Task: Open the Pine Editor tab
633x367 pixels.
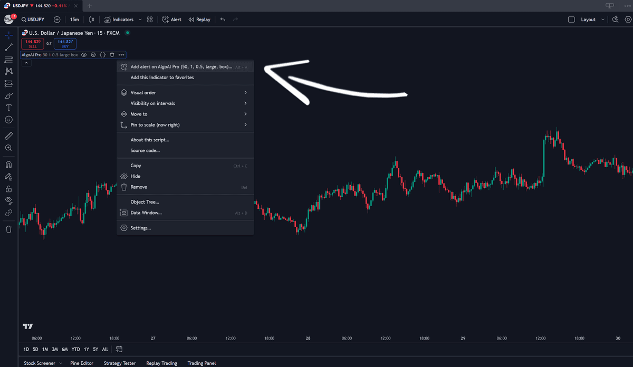Action: coord(82,363)
